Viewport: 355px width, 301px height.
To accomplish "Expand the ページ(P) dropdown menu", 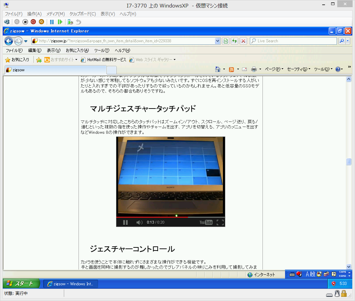I will tap(274, 69).
